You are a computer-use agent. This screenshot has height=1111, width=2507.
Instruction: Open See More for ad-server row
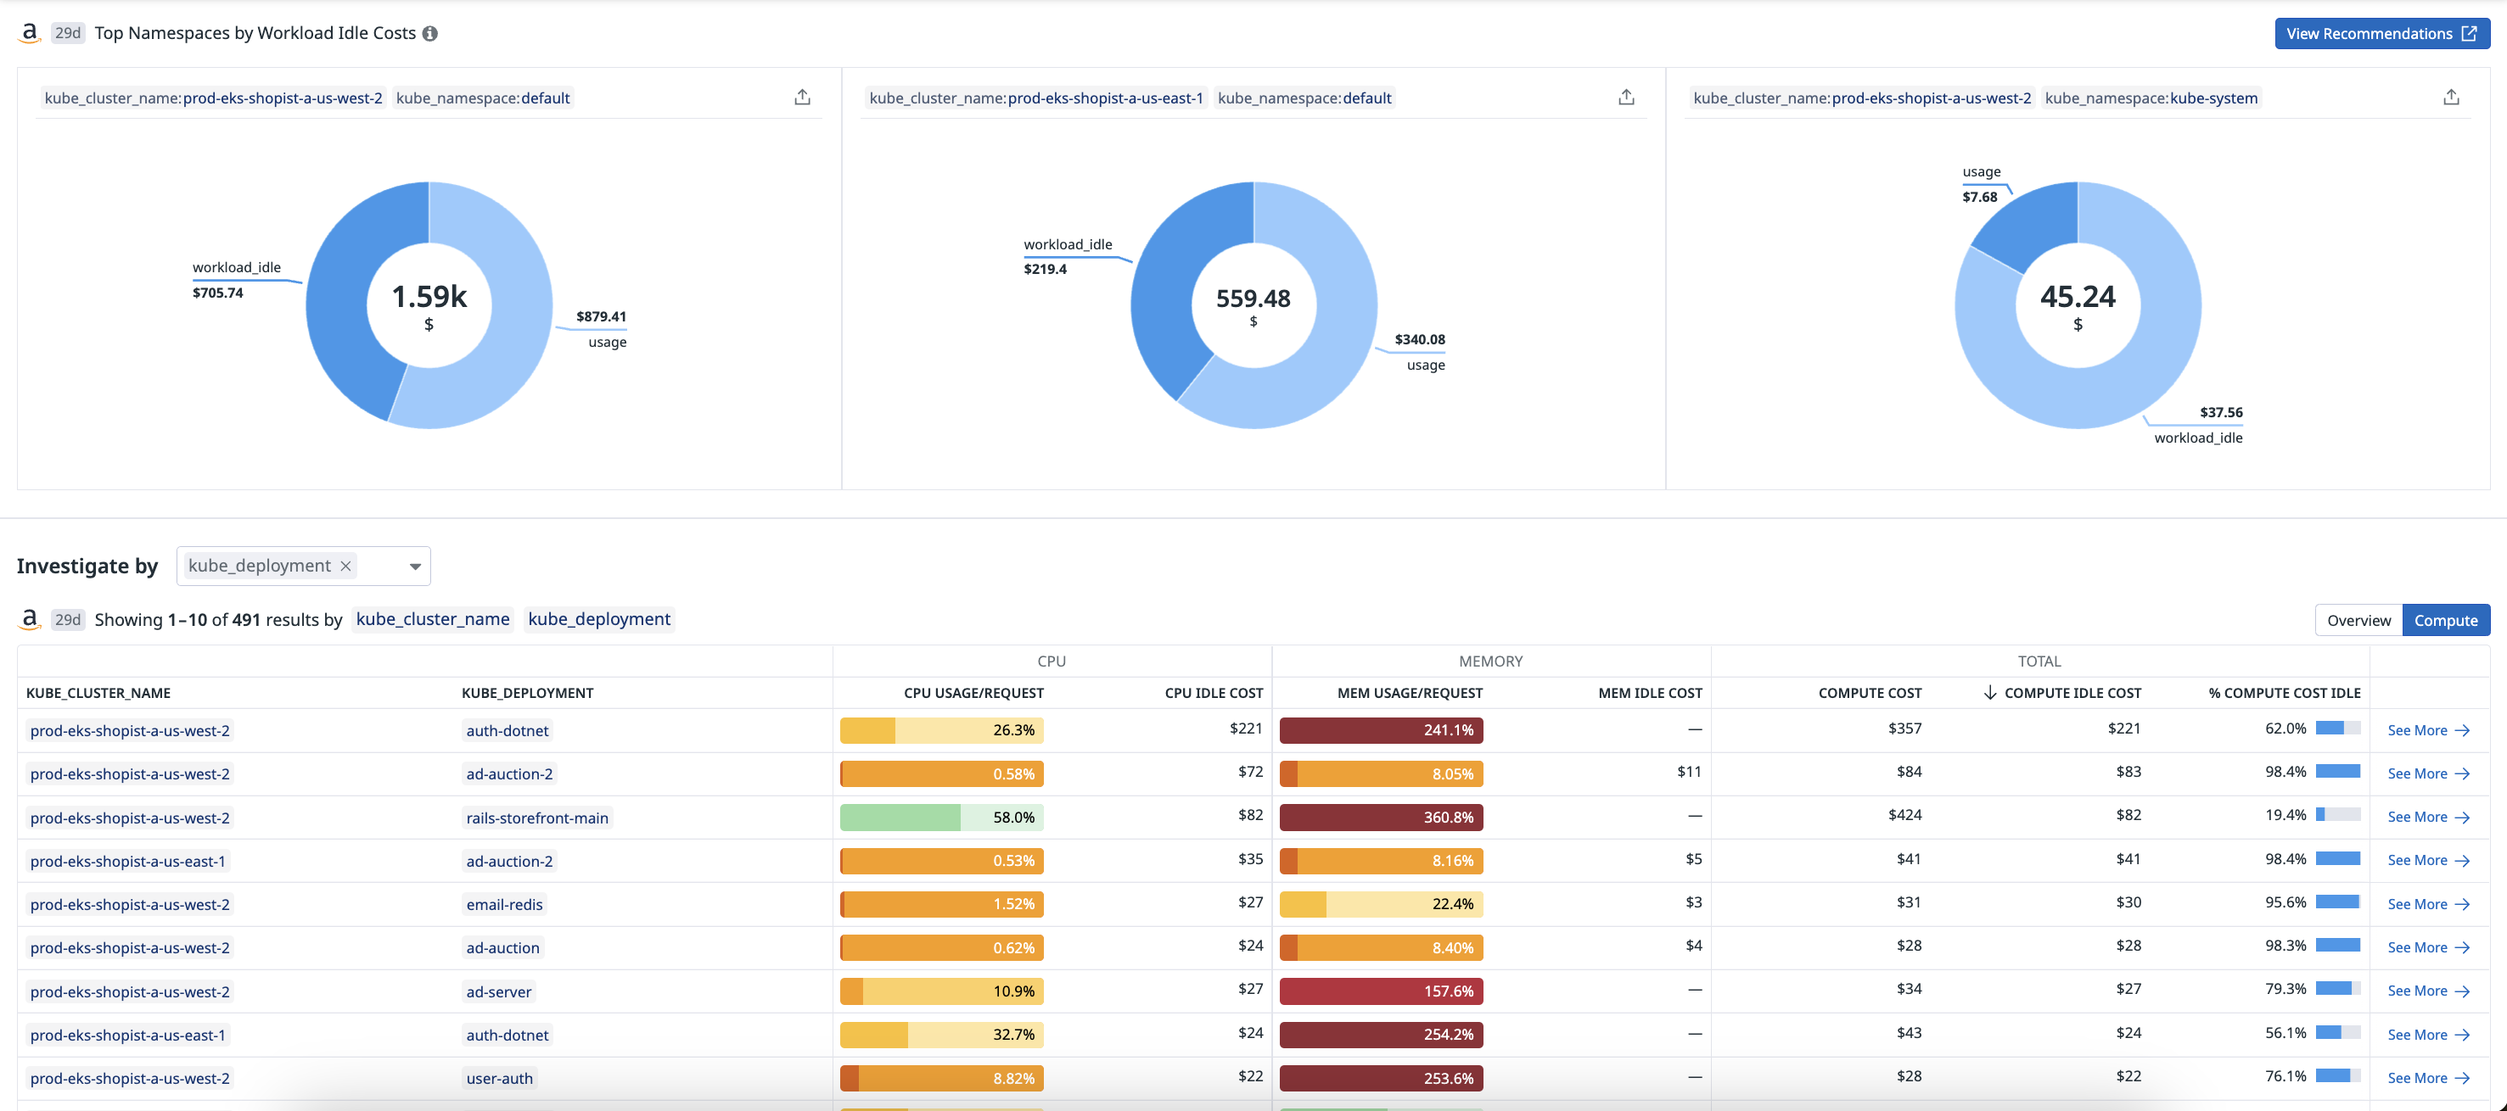coord(2428,991)
